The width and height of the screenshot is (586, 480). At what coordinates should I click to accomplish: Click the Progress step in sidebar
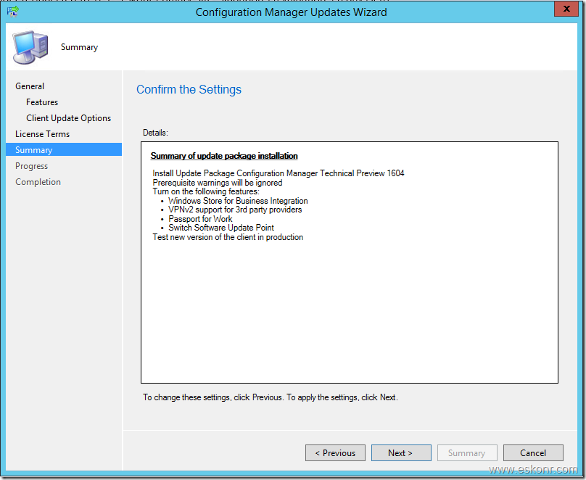coord(31,166)
